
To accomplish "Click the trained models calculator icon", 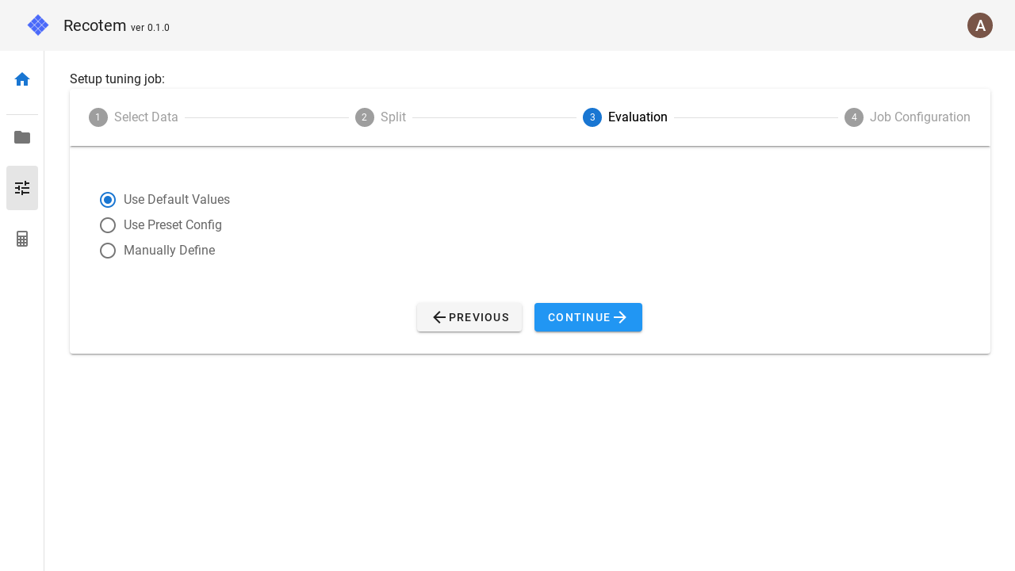I will (x=21, y=239).
